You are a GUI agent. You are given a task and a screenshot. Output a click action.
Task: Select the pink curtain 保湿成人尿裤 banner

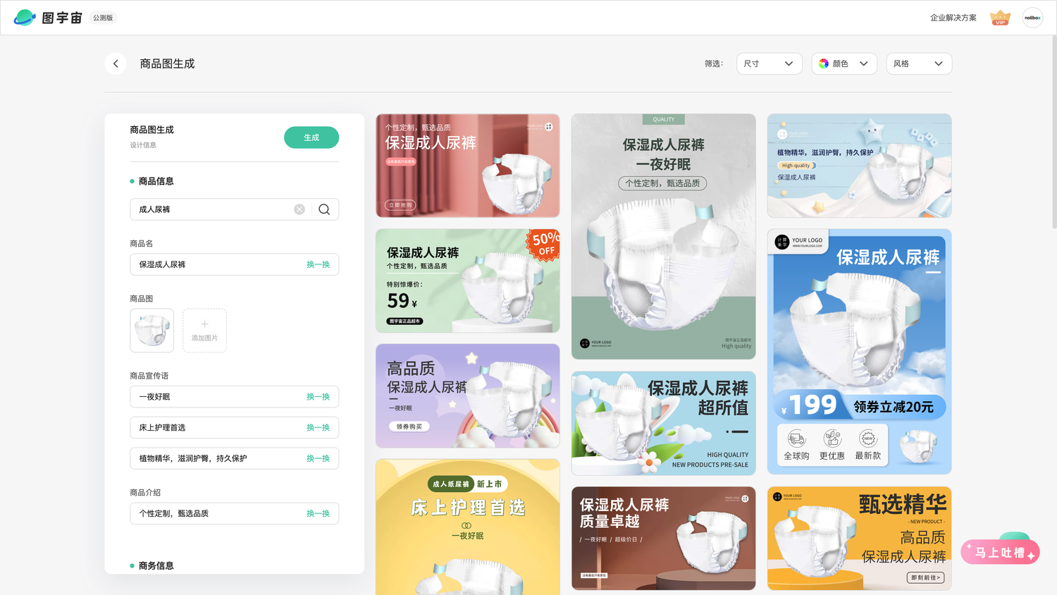(468, 166)
